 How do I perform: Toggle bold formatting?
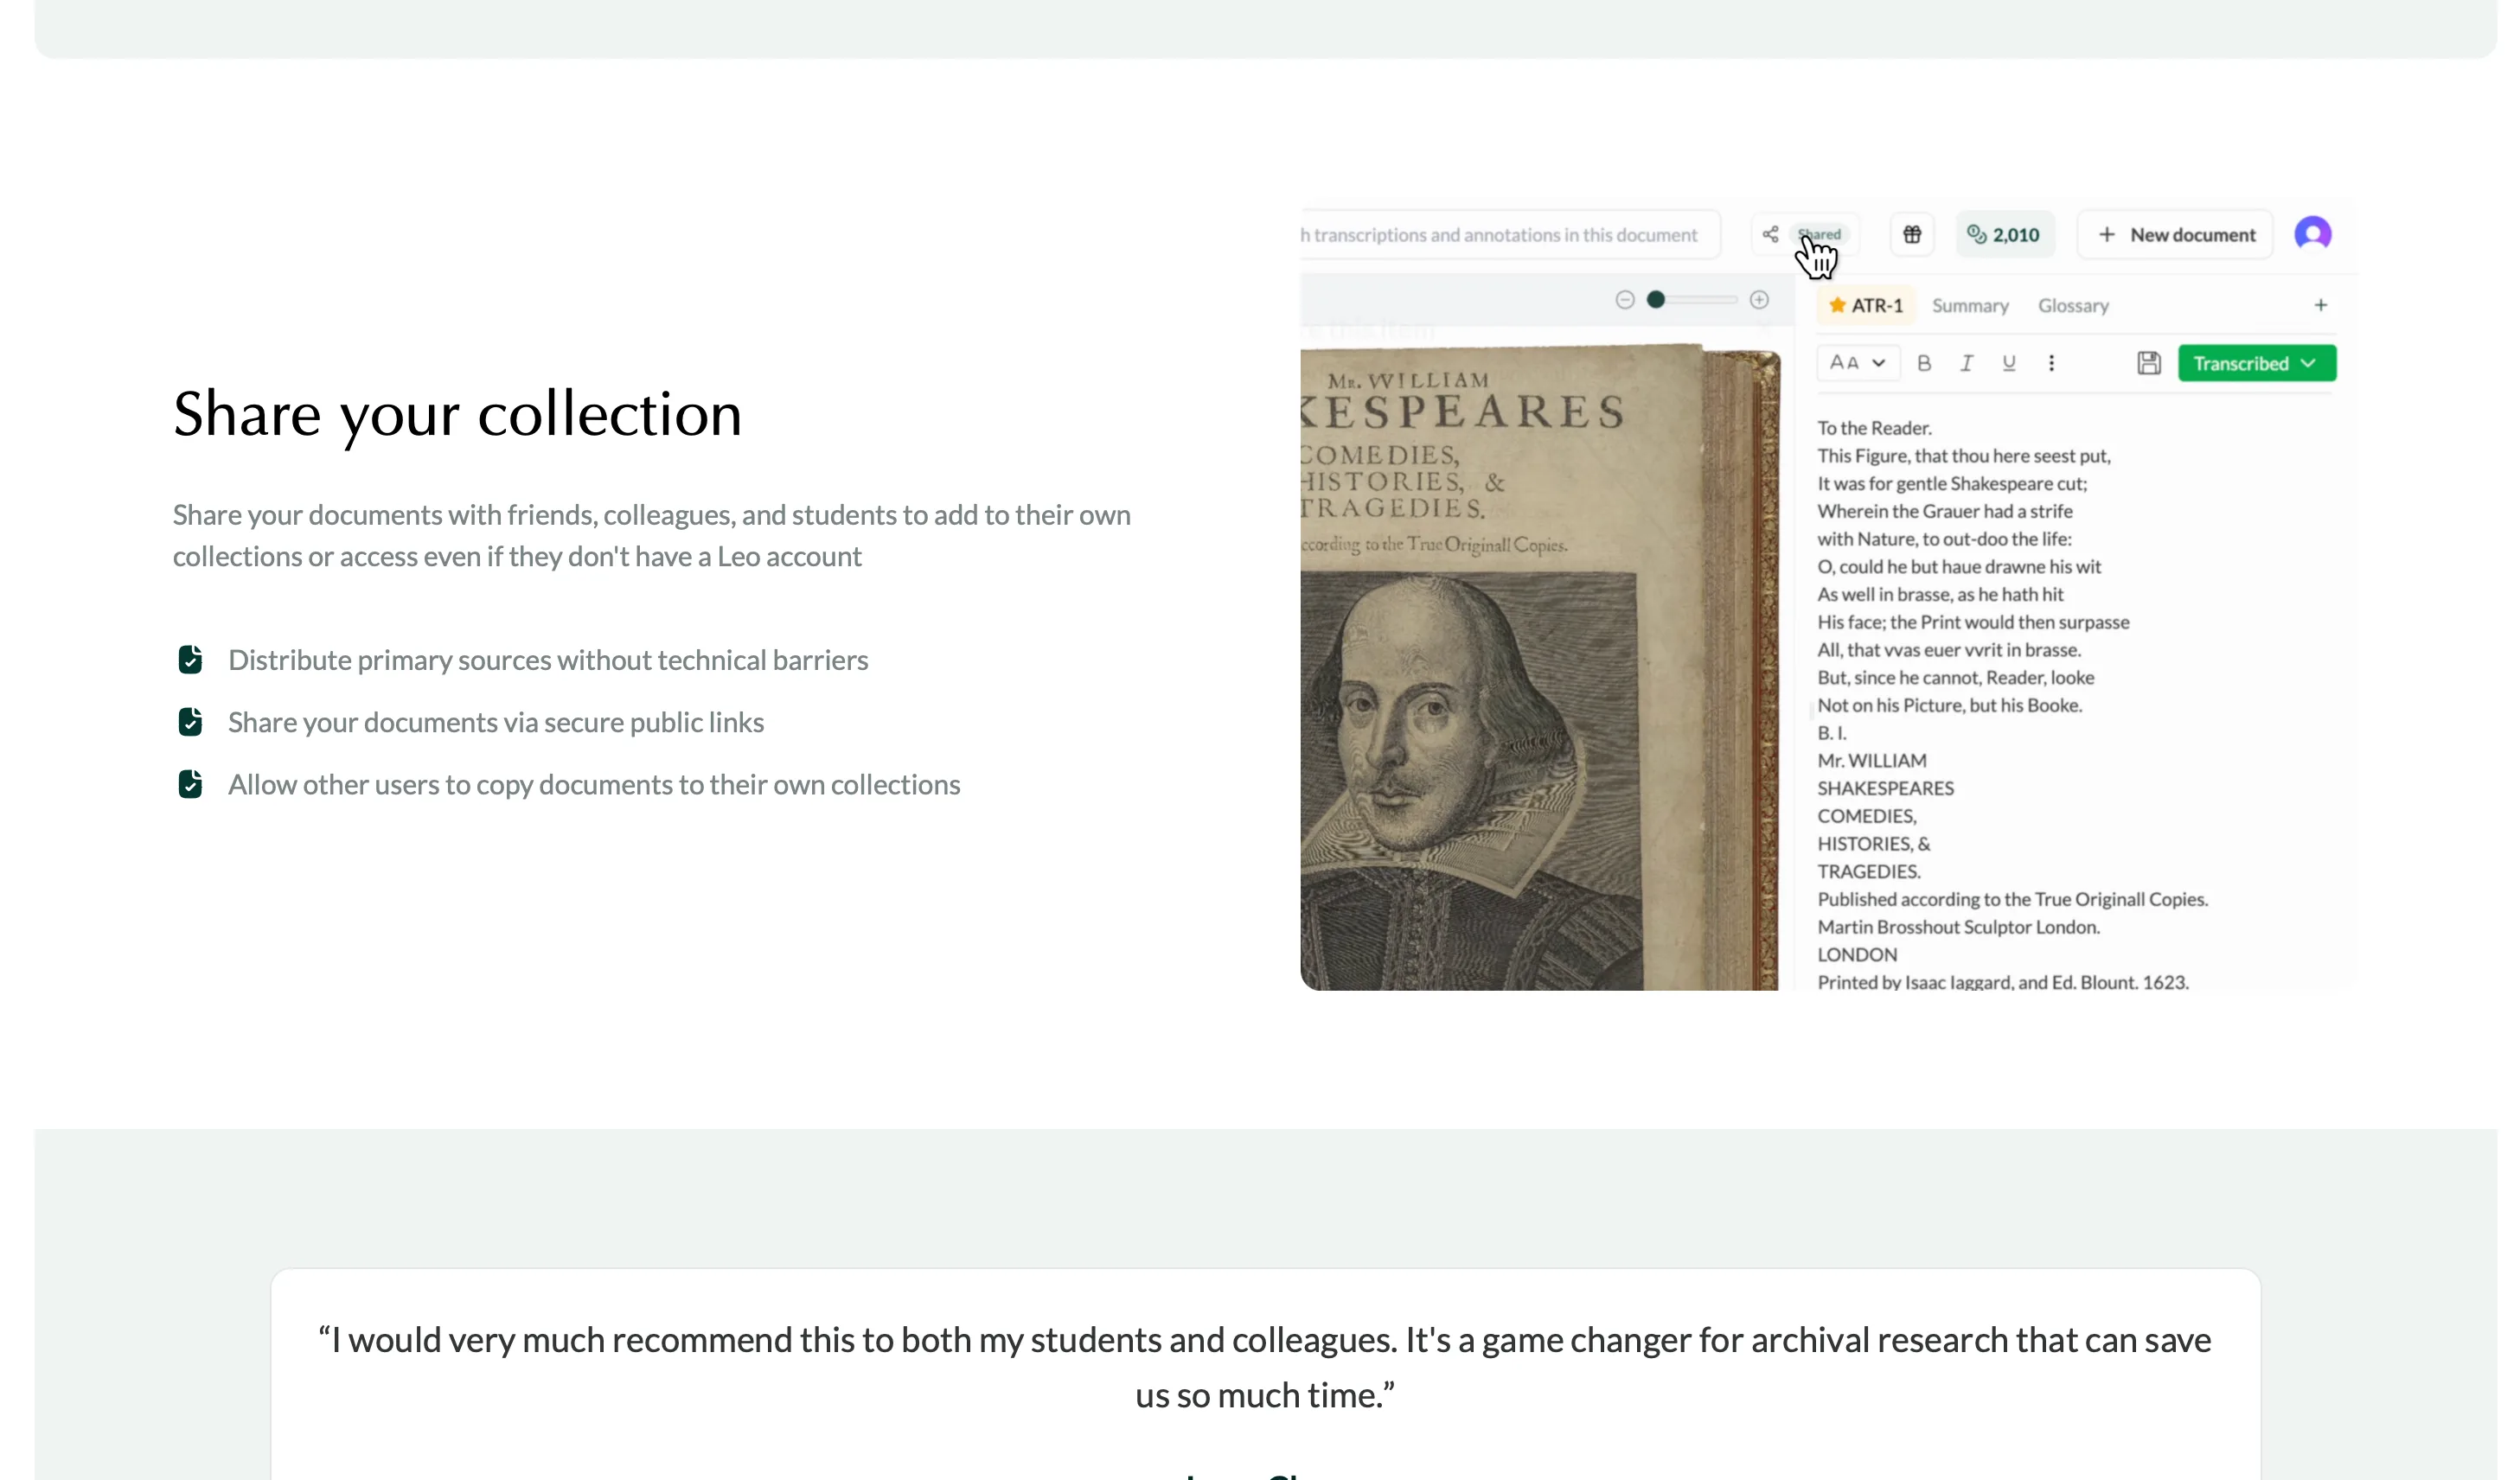point(1924,363)
